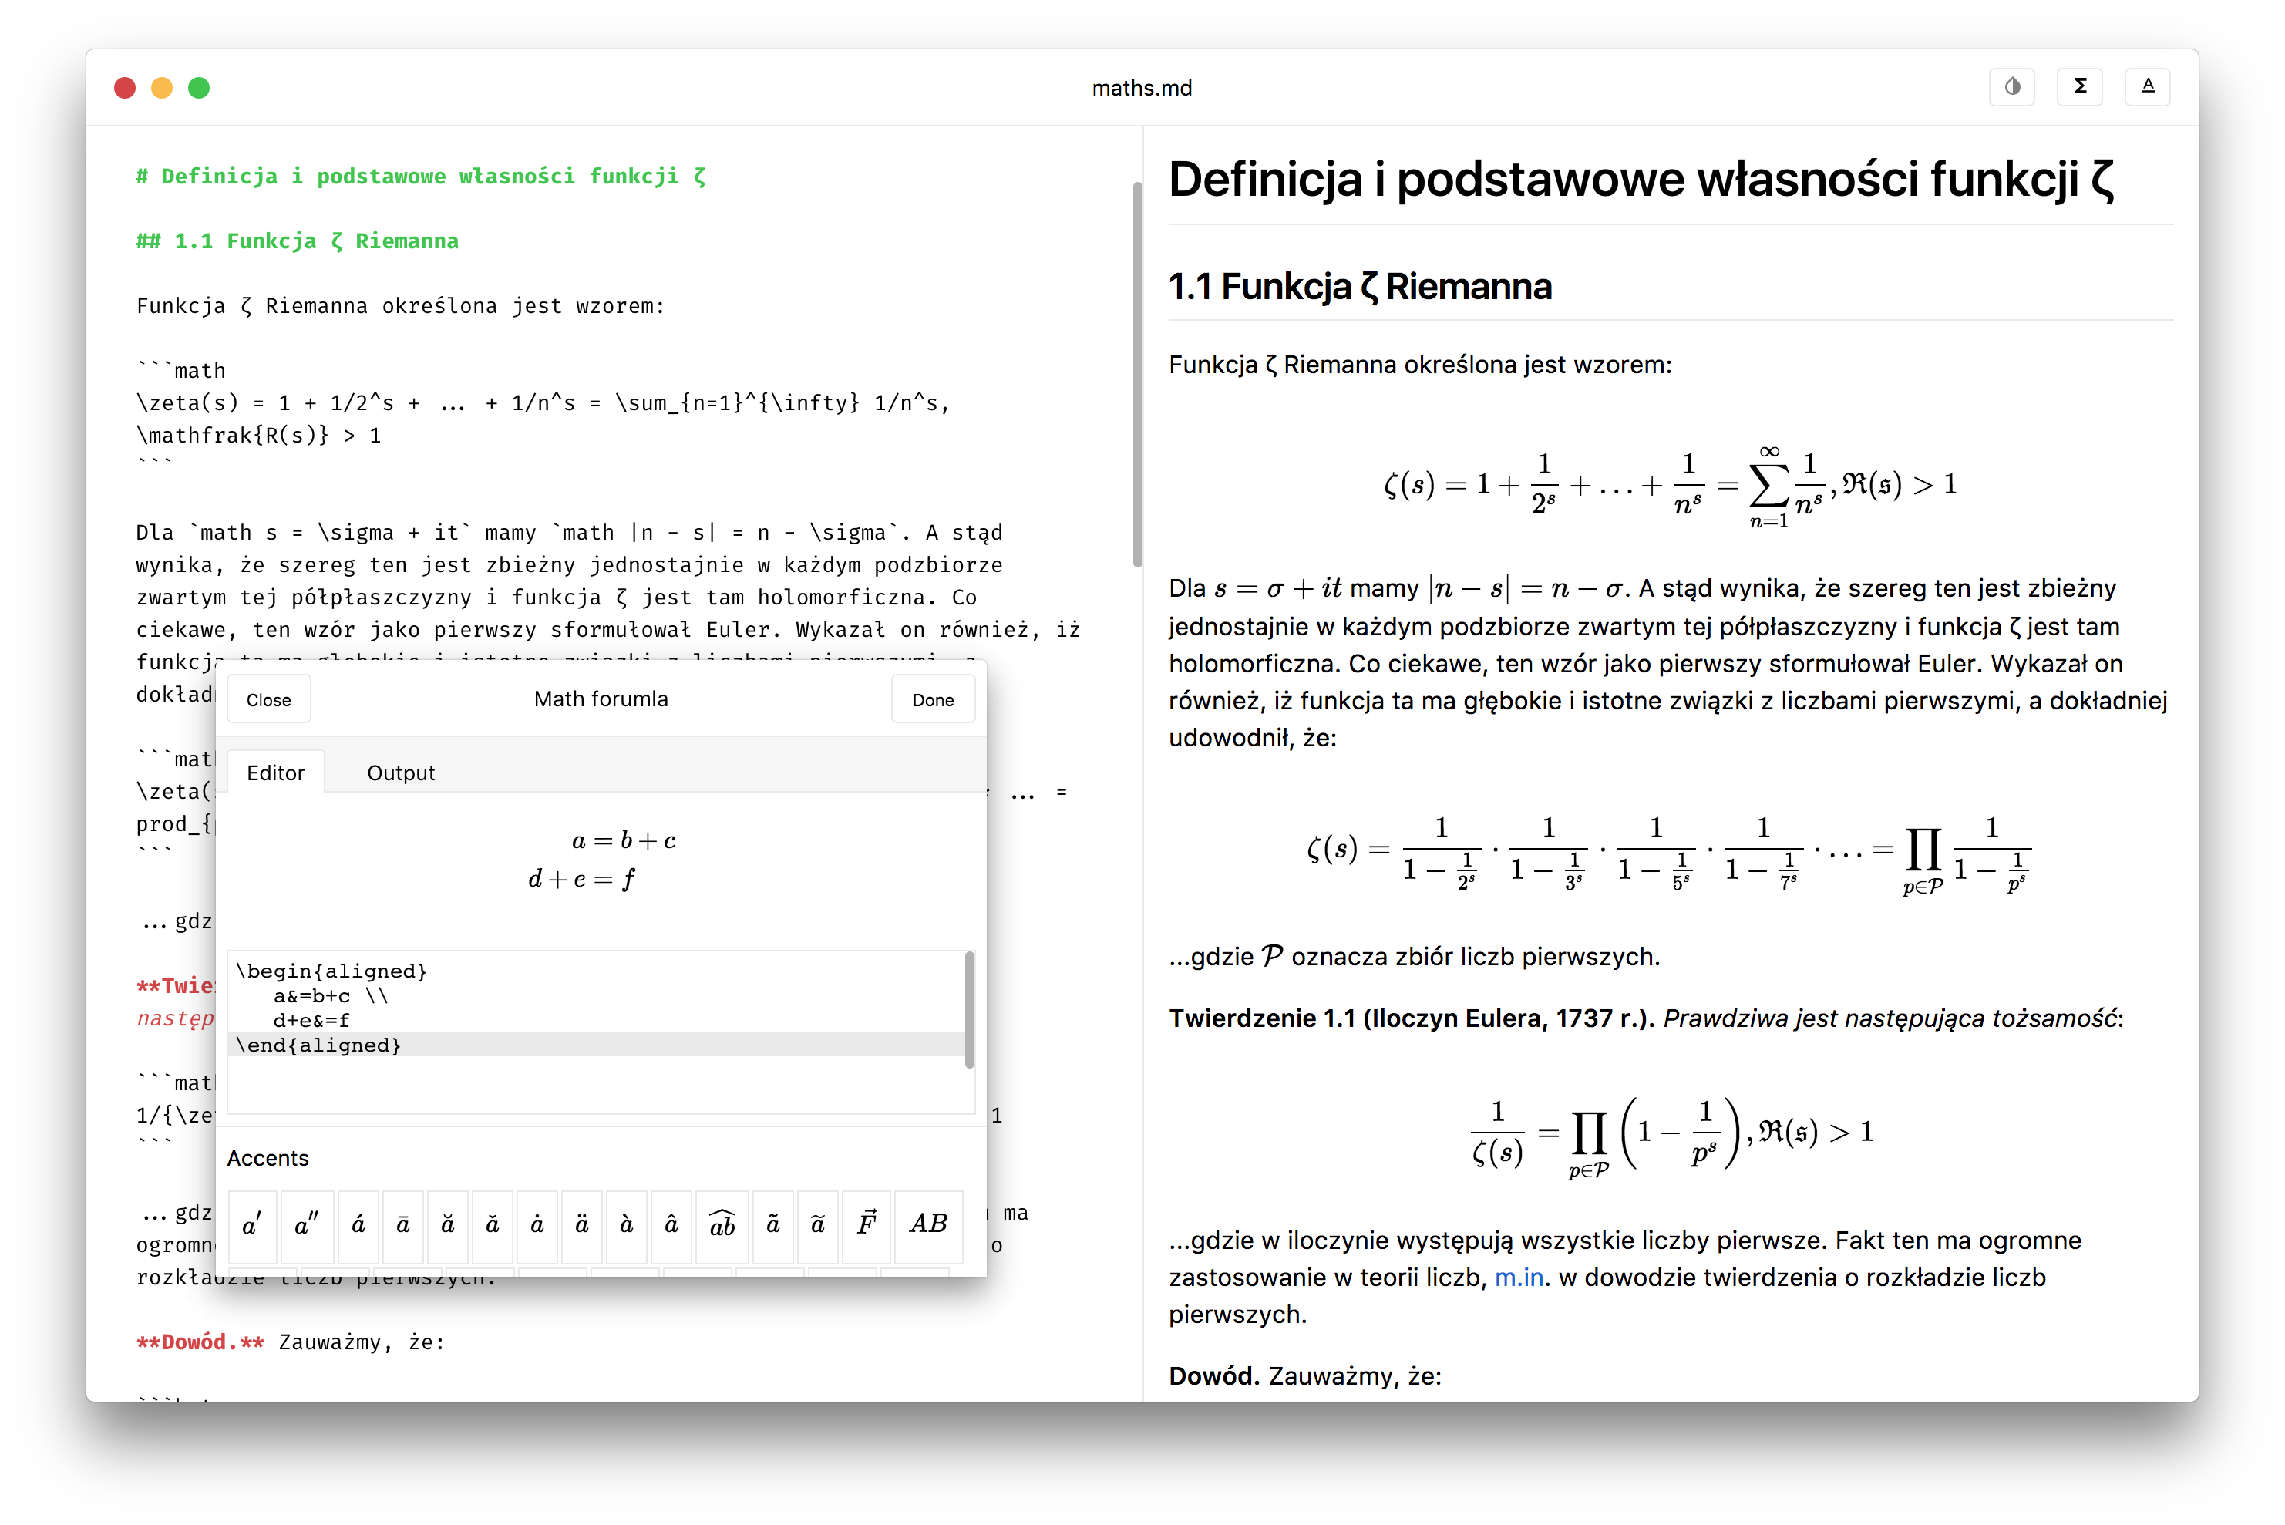Switch to the Output tab
This screenshot has height=1525, width=2285.
401,773
